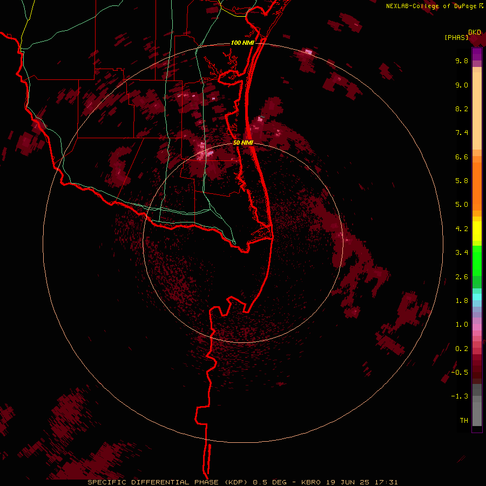Click the KBRO 19 JUN 25 17:31 timestamp
The height and width of the screenshot is (486, 486).
[x=349, y=482]
